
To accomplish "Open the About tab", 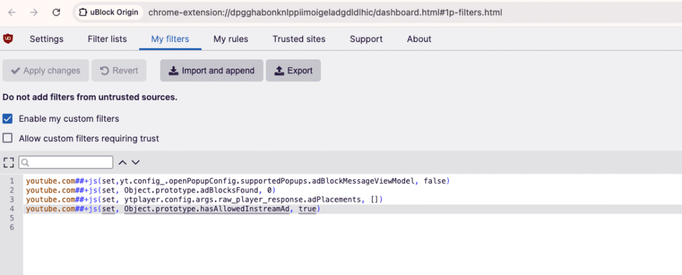I will coord(420,39).
